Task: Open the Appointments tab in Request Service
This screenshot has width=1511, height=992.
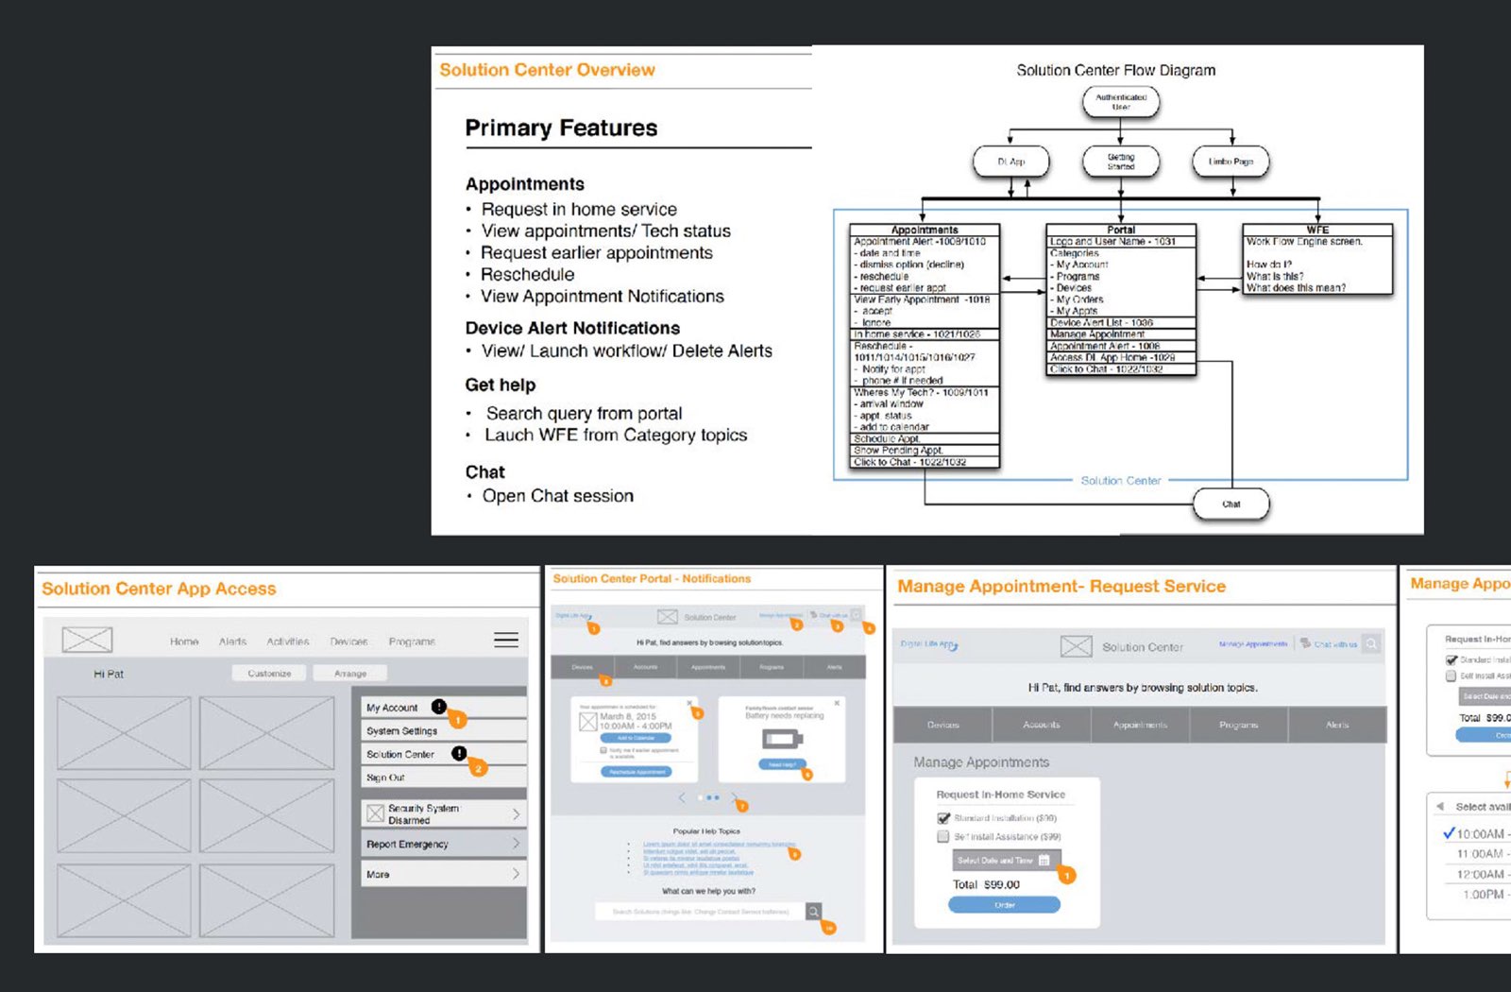Action: click(x=1140, y=725)
